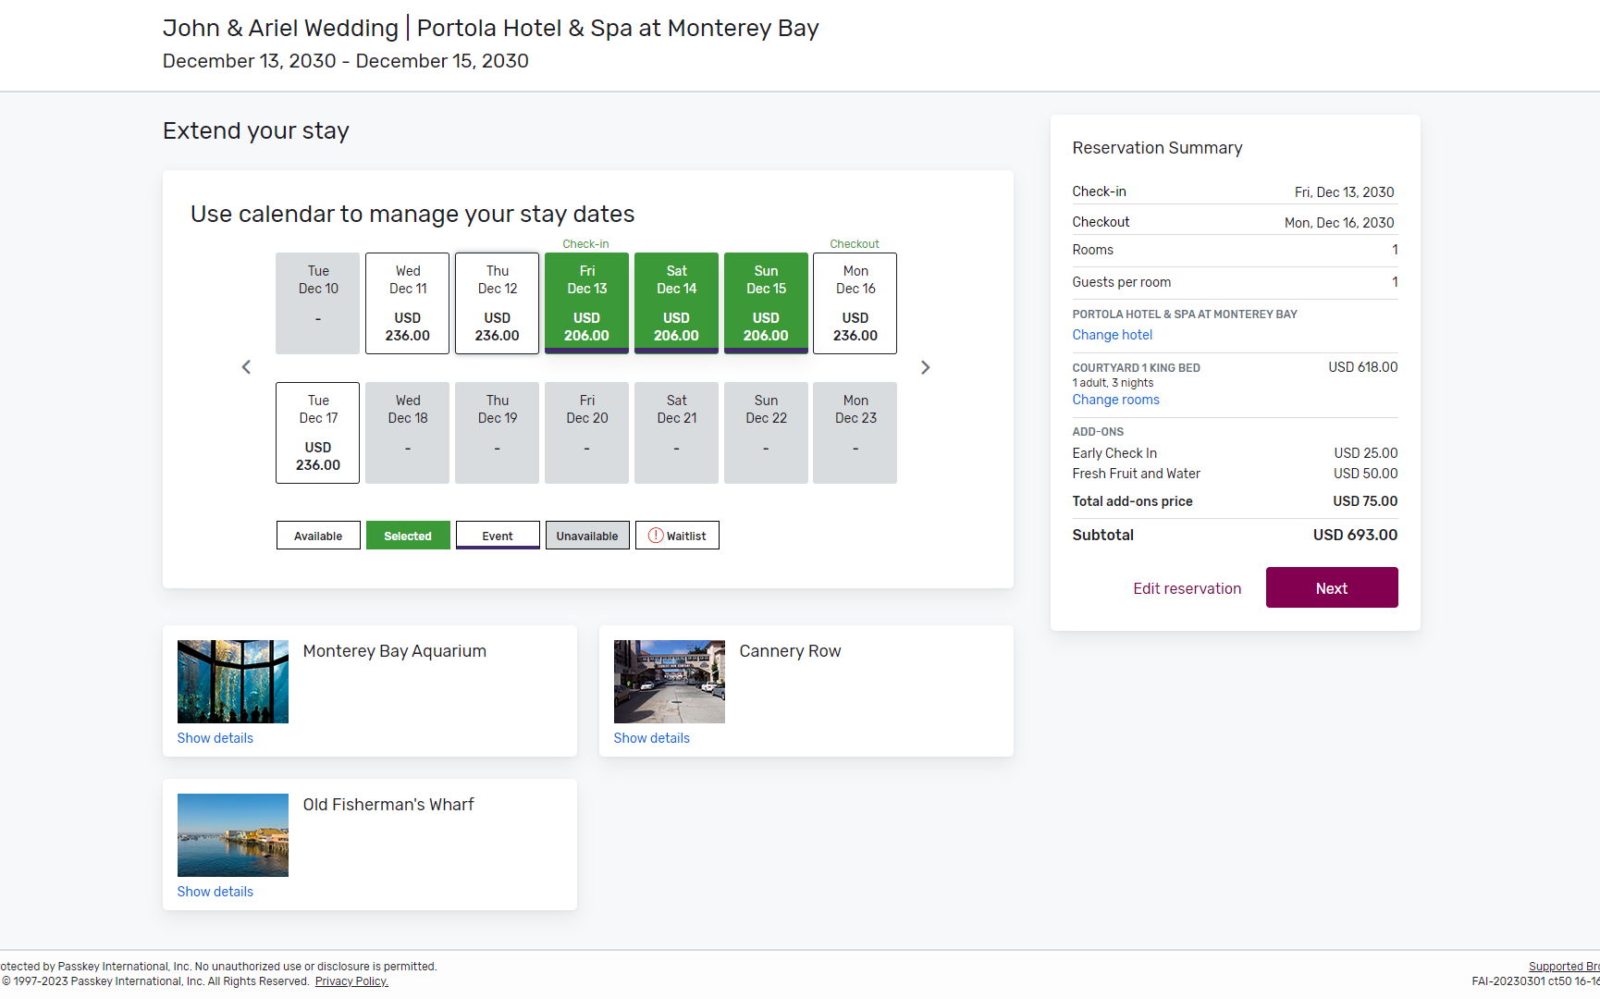This screenshot has height=999, width=1600.
Task: Show details for Old Fisherman's Wharf
Action: pos(215,892)
